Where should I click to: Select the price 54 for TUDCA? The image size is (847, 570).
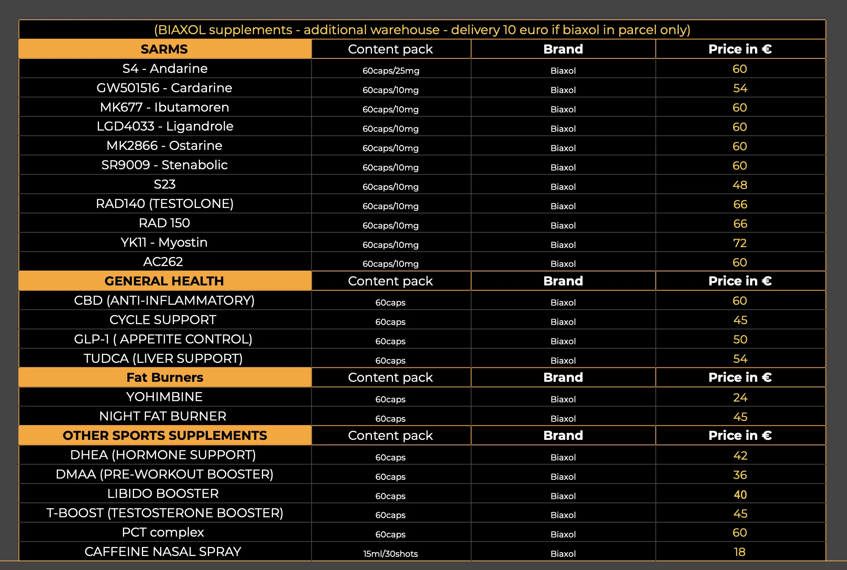click(740, 359)
